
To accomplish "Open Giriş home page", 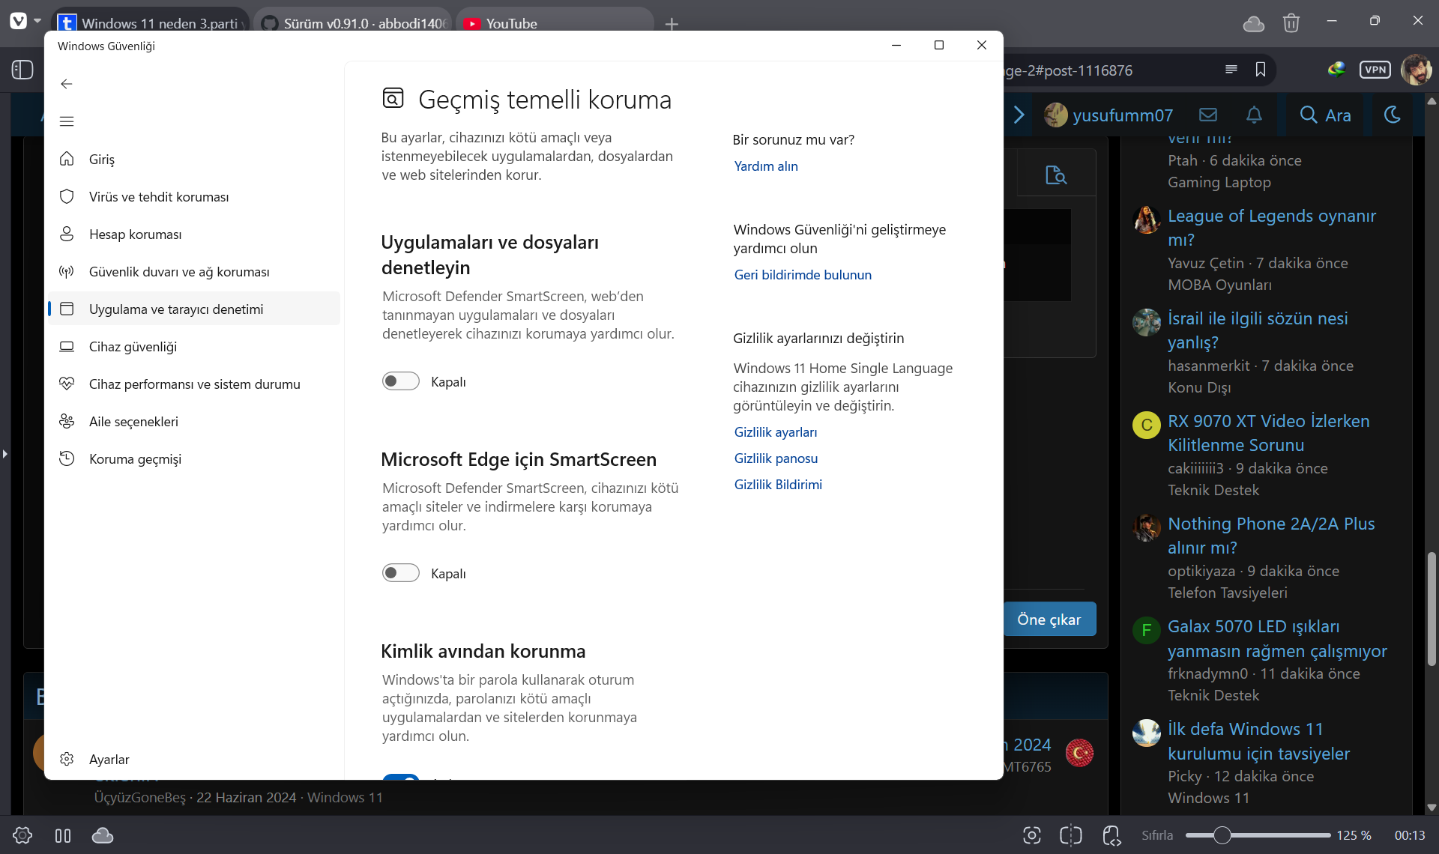I will 193,159.
